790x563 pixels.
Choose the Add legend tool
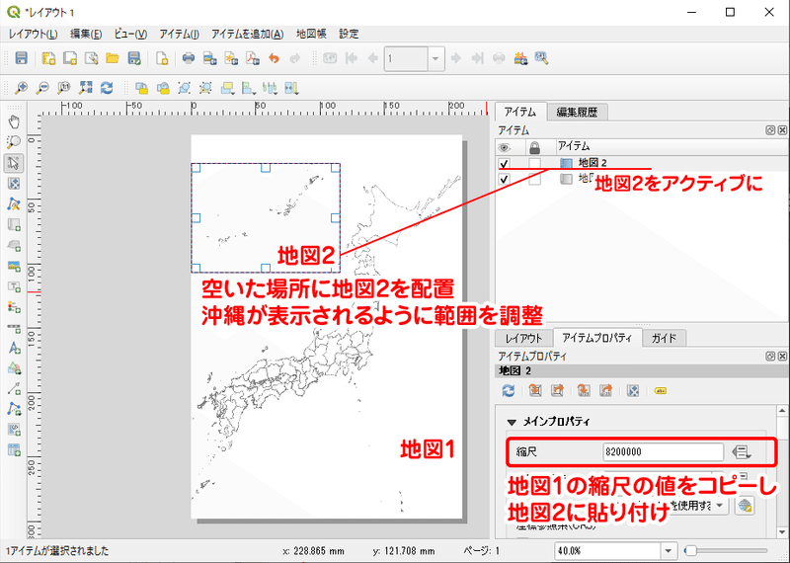pos(14,307)
